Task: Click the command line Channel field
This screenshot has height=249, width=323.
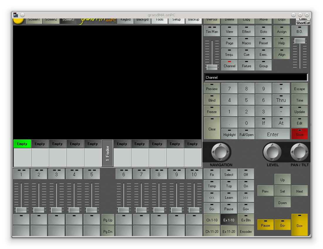Action: pyautogui.click(x=256, y=78)
